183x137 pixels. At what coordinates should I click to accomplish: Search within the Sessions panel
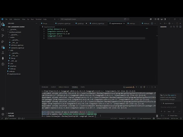point(174,27)
